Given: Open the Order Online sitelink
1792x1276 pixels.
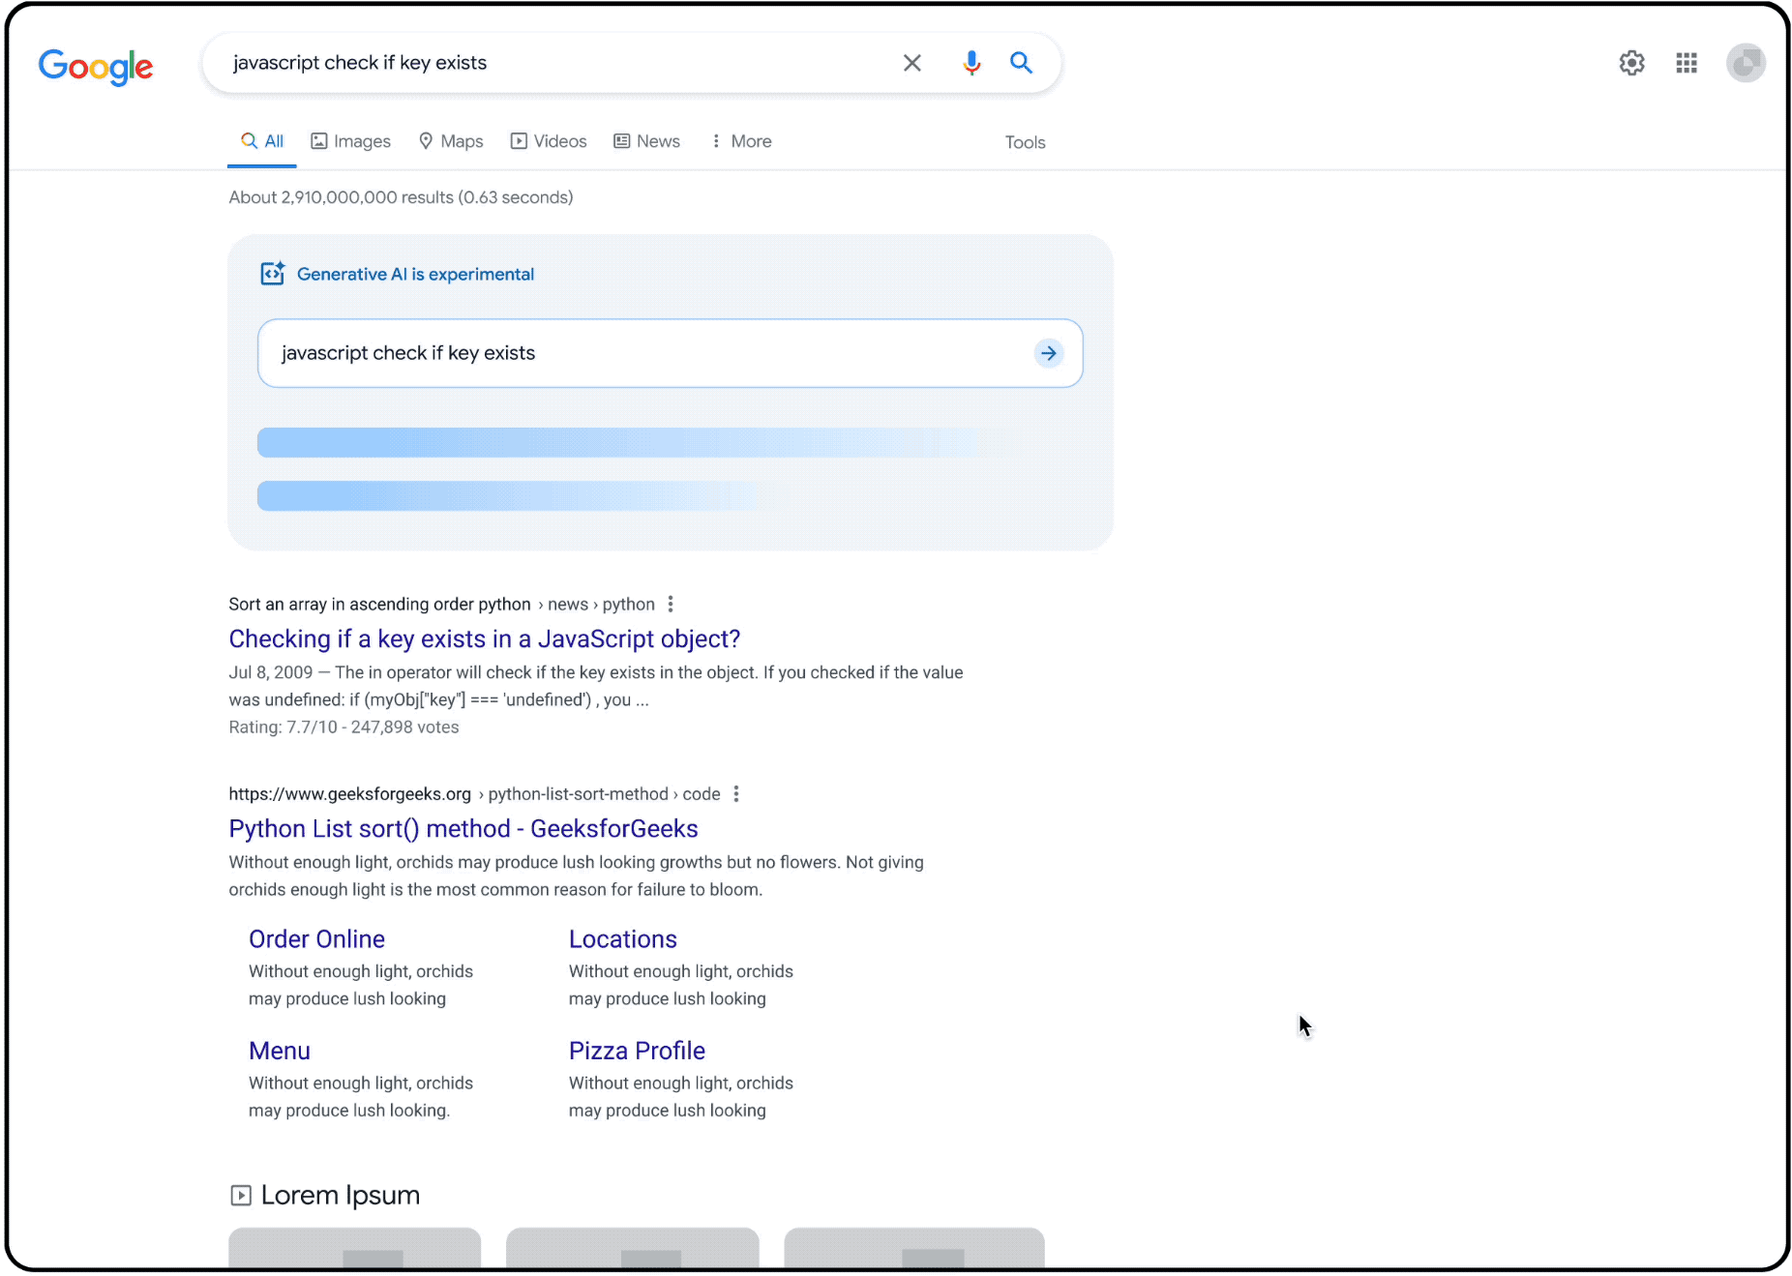Looking at the screenshot, I should coord(316,938).
